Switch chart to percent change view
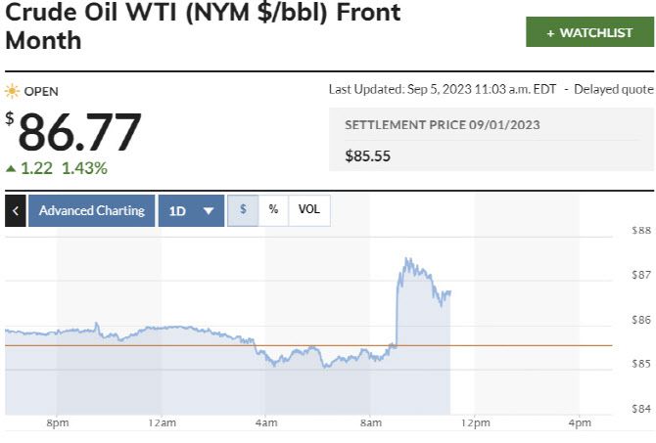 273,209
